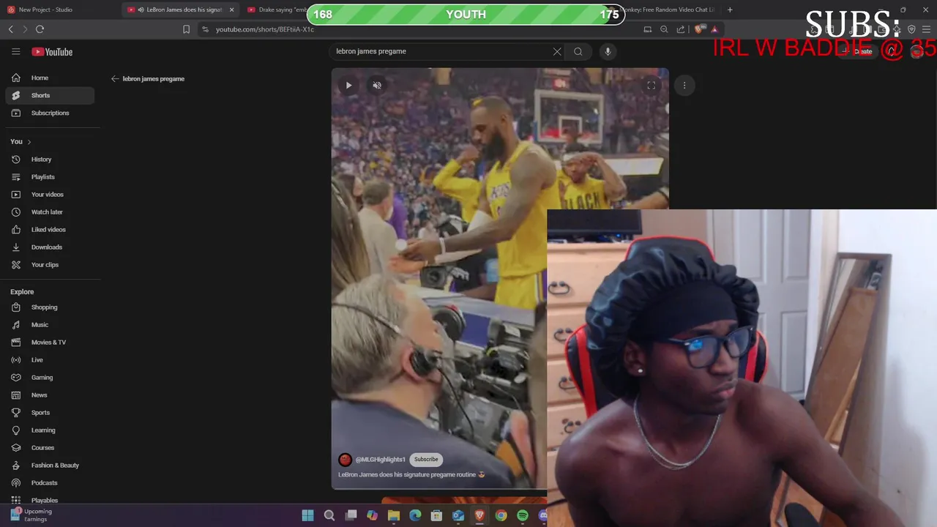
Task: Open zoom control in address bar
Action: [664, 29]
